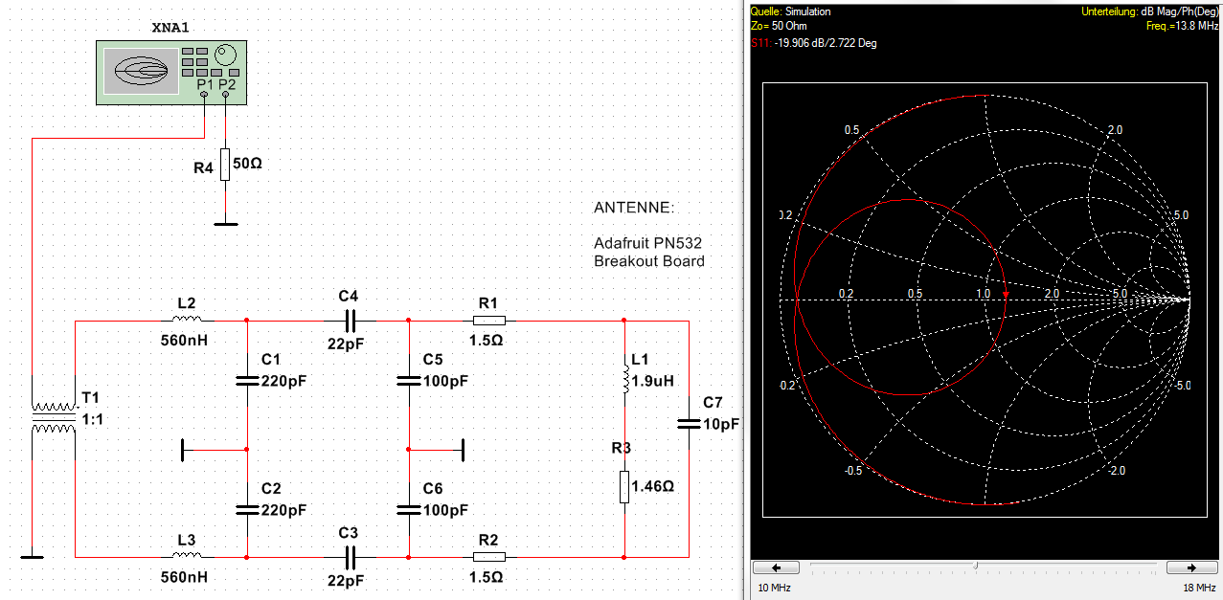1223x600 pixels.
Task: Click the '100pF' value of C5
Action: 446,381
